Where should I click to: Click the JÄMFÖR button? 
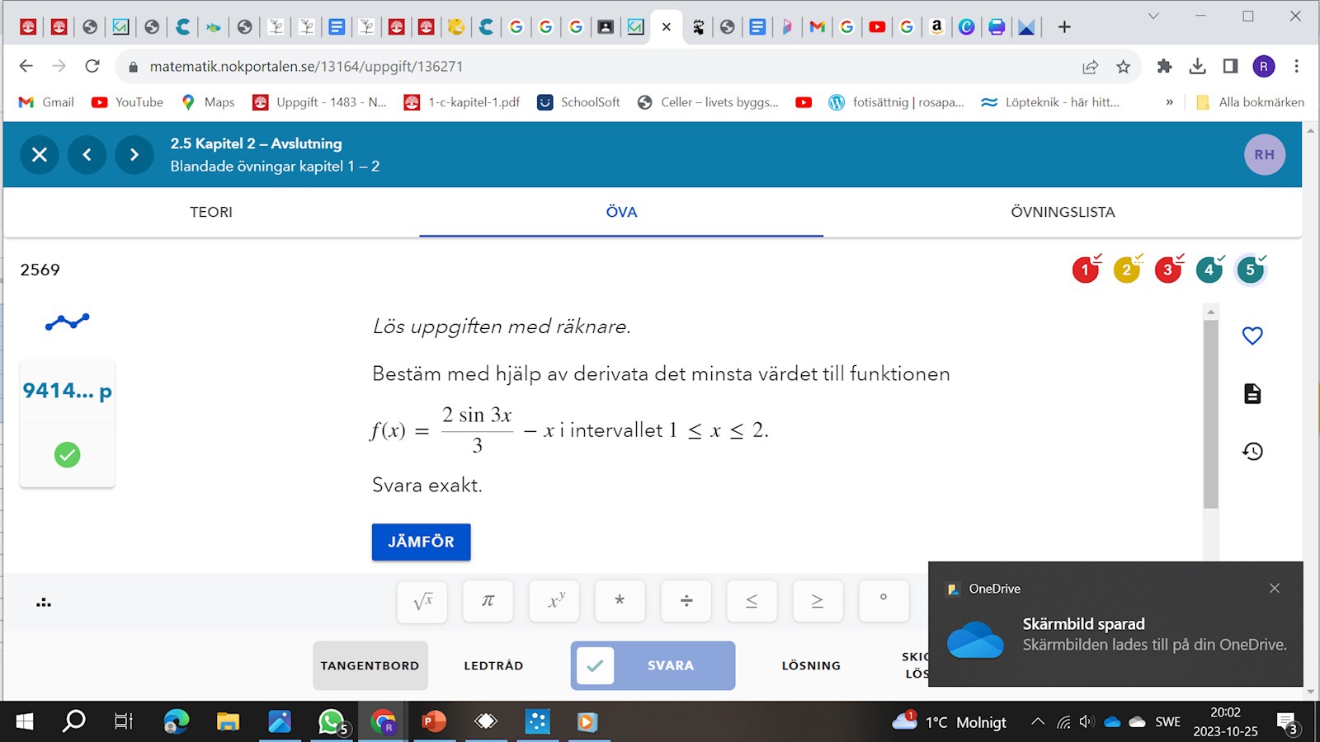[421, 542]
